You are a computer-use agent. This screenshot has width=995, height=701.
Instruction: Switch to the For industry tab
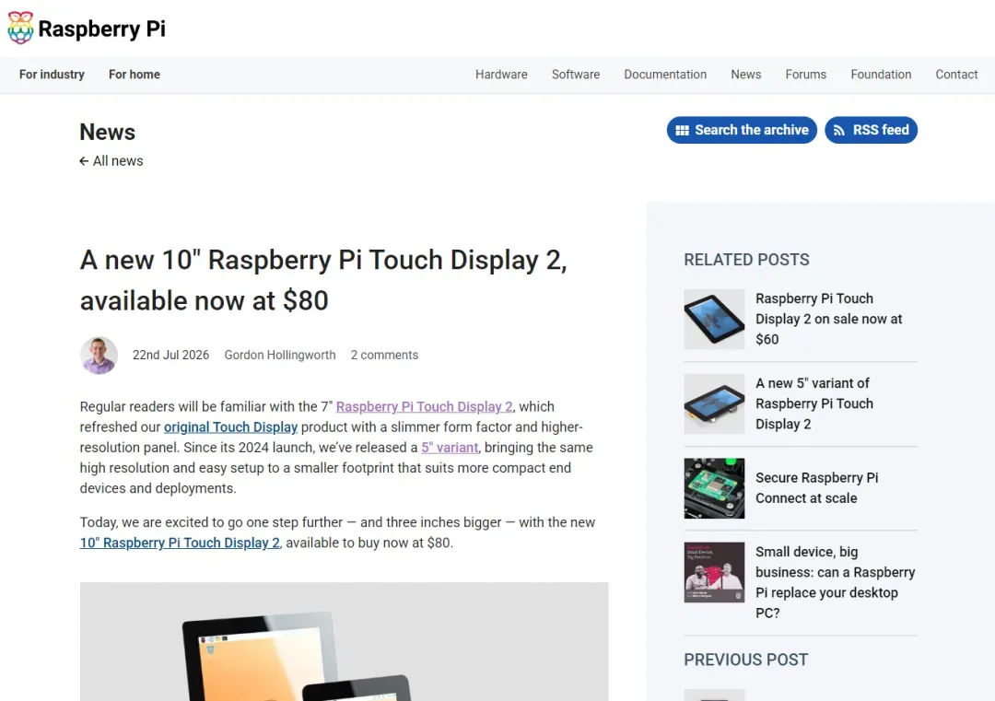coord(52,75)
